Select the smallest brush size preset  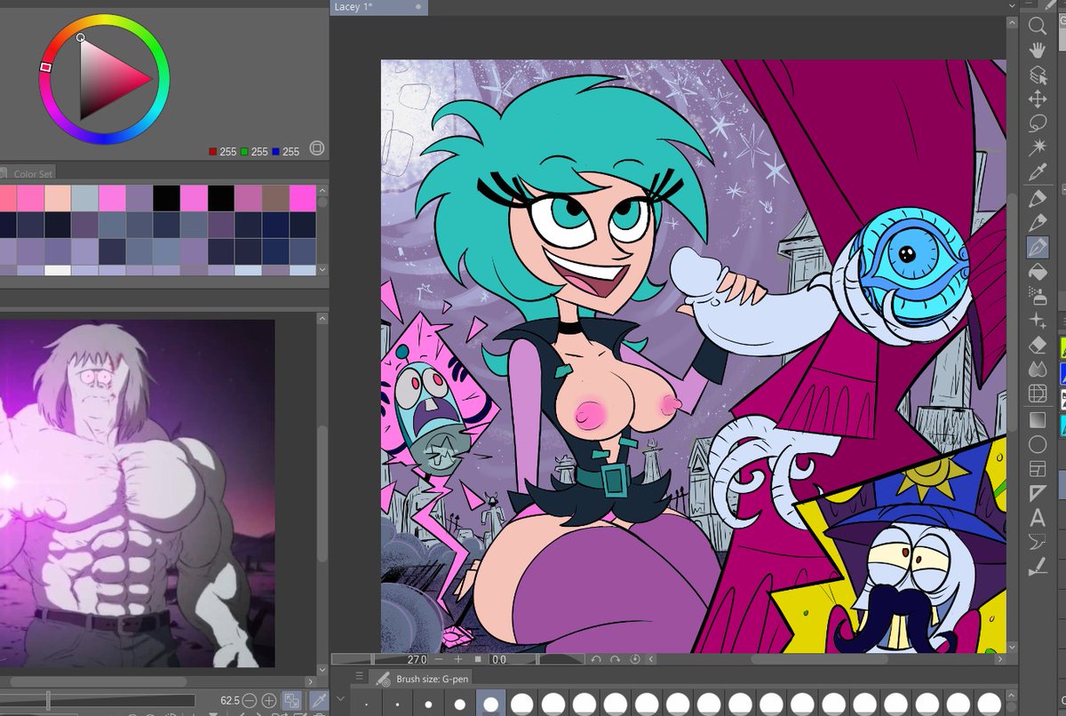coord(366,702)
